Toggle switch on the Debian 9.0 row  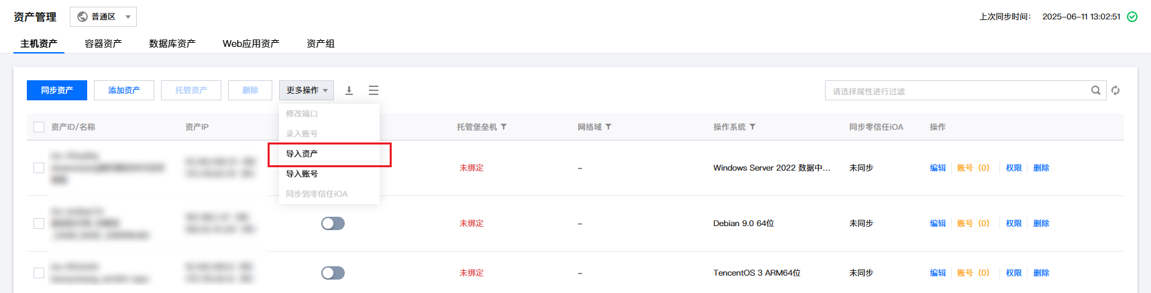(x=333, y=223)
